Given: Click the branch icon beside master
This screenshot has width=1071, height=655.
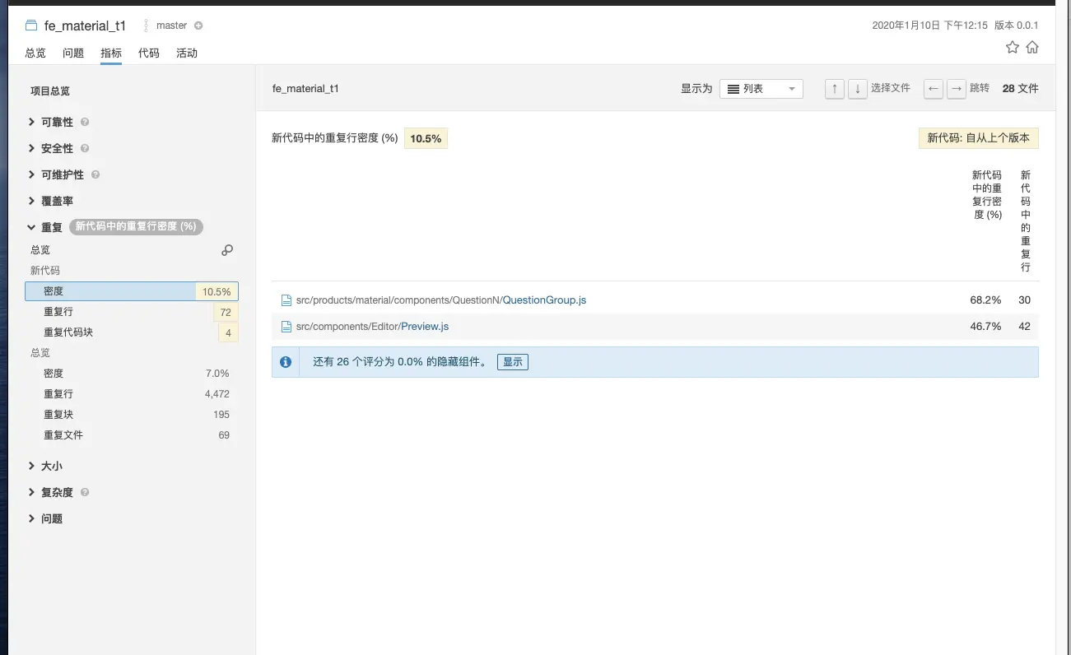Looking at the screenshot, I should pyautogui.click(x=147, y=26).
